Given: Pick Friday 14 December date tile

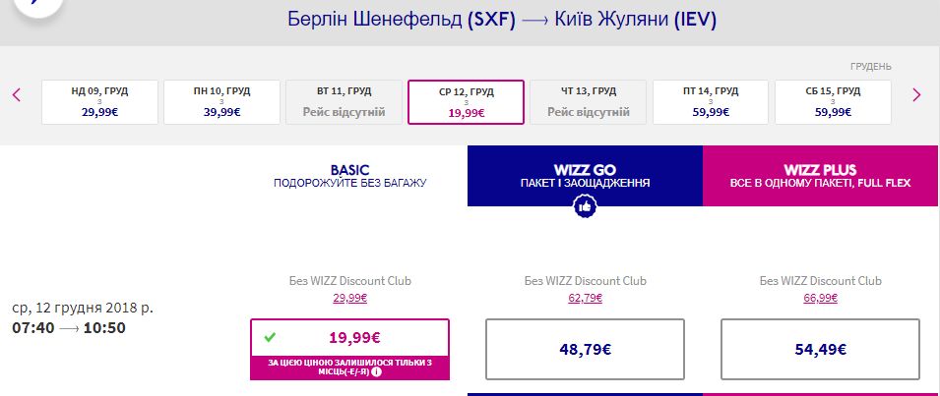Looking at the screenshot, I should 711,102.
